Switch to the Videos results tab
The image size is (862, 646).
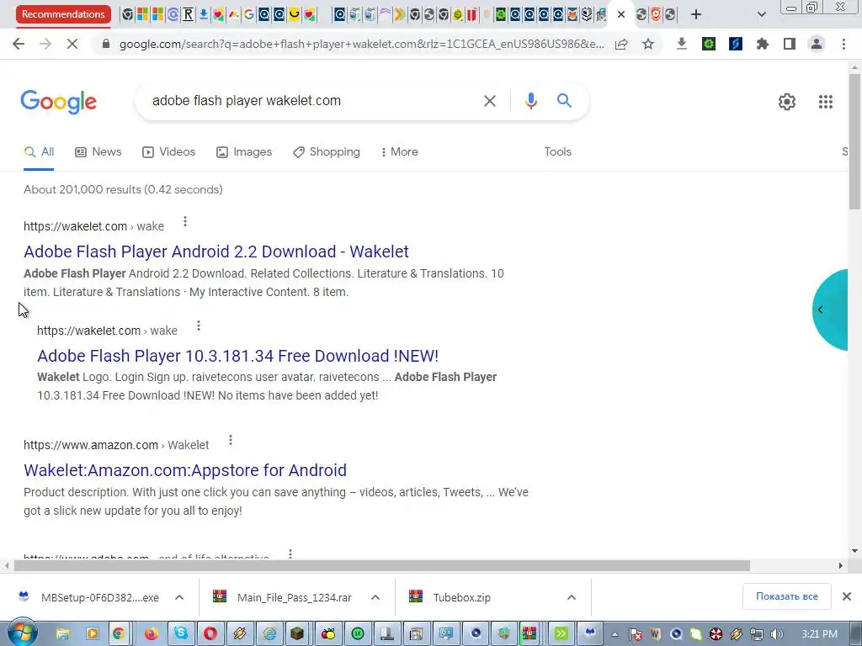(x=168, y=152)
